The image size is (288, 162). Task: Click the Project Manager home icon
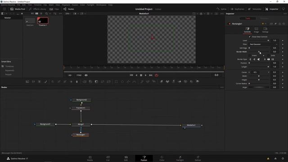pos(275,158)
